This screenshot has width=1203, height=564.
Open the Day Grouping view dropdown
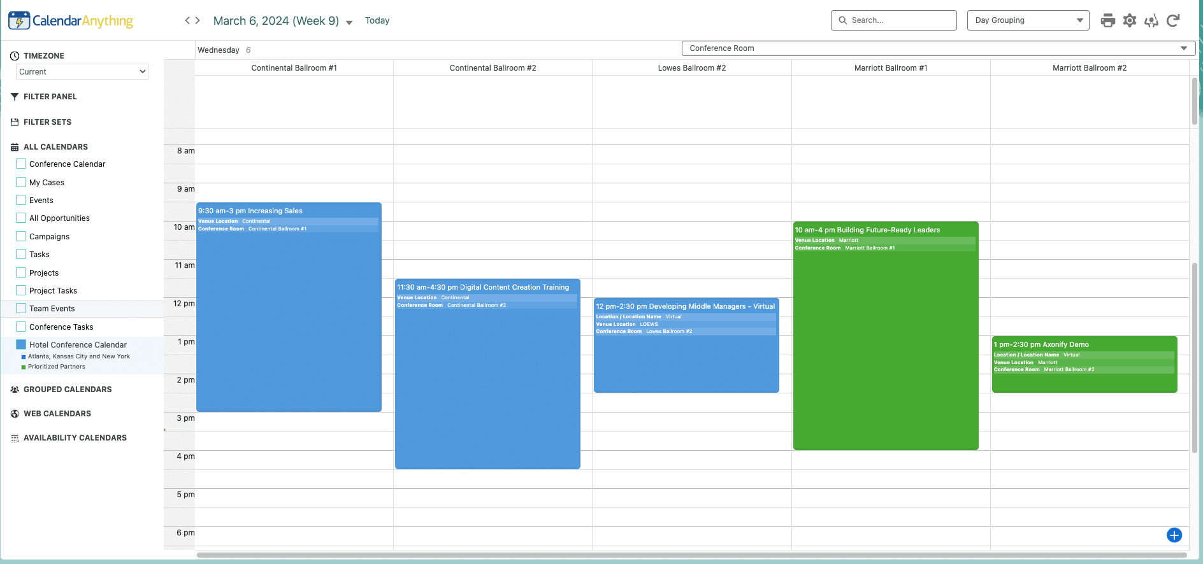1028,20
